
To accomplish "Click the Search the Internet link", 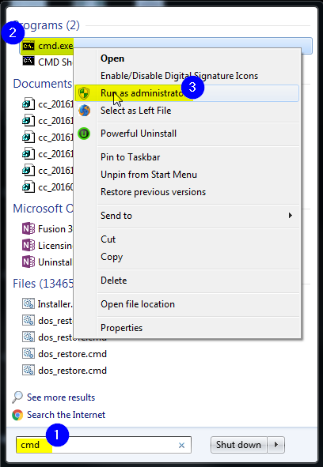I will [66, 415].
